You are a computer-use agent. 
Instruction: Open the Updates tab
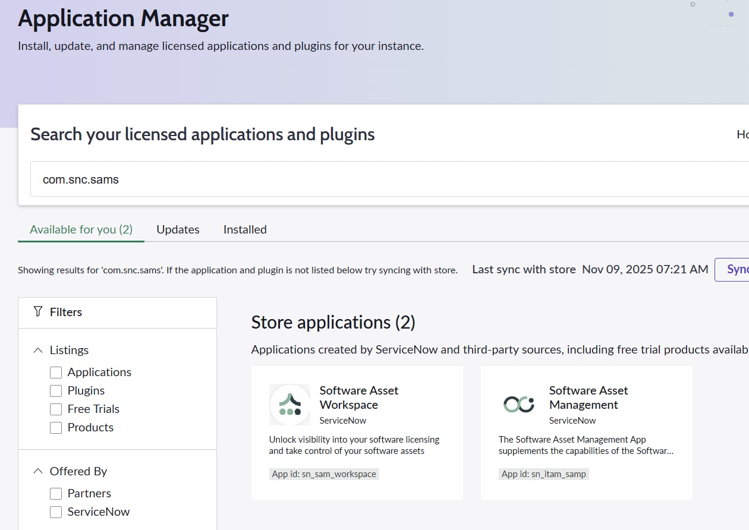[178, 229]
